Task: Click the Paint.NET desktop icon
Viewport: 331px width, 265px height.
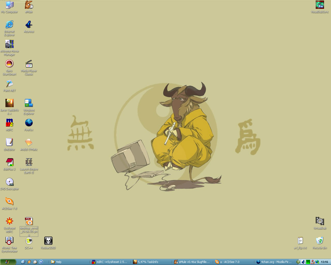Action: click(x=10, y=86)
